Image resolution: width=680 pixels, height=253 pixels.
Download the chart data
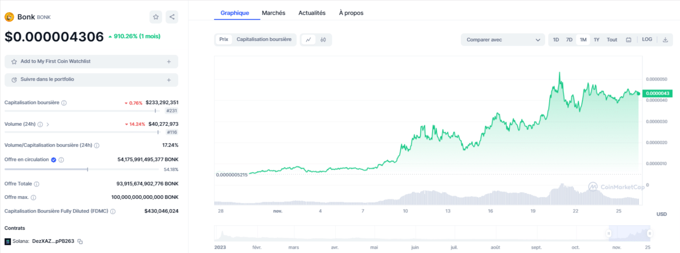[x=665, y=39]
